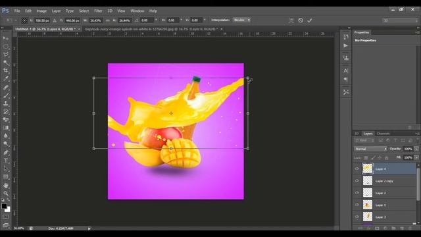Open the 3D workspace switcher dropdown
Image resolution: width=421 pixels, height=237 pixels.
click(400, 20)
